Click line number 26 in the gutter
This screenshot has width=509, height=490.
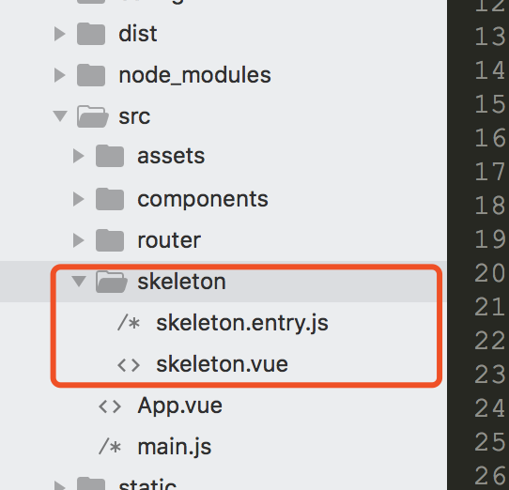click(x=490, y=476)
